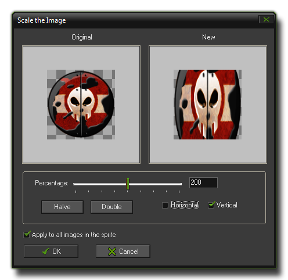Click the Scale the Image title bar
This screenshot has width=288, height=280.
click(135, 20)
